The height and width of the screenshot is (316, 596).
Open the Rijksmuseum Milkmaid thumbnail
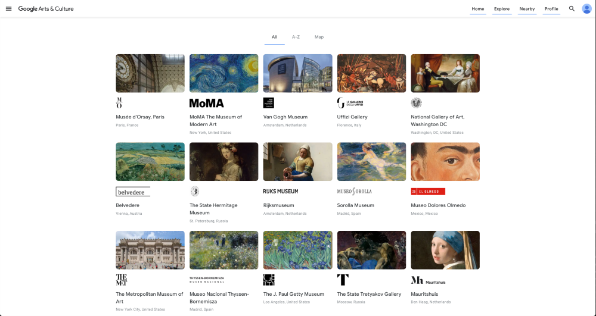click(x=297, y=162)
